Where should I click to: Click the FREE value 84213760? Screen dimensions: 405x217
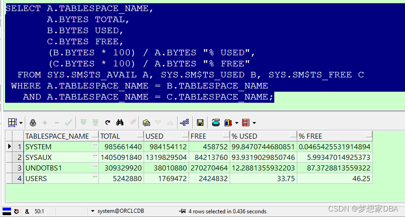pyautogui.click(x=209, y=157)
